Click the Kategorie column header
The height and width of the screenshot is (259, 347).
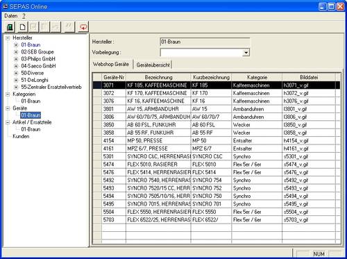(257, 77)
